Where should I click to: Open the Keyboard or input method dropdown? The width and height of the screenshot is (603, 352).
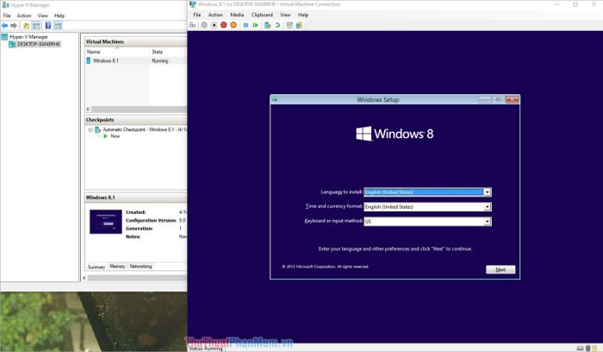pyautogui.click(x=487, y=222)
